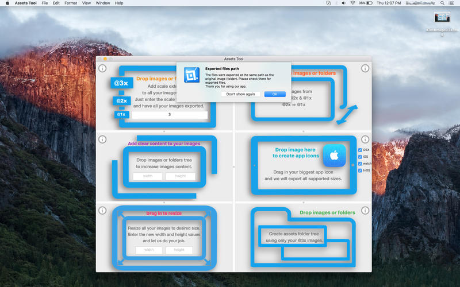The image size is (460, 287).
Task: Click the width field in the resize panel
Action: 149,250
